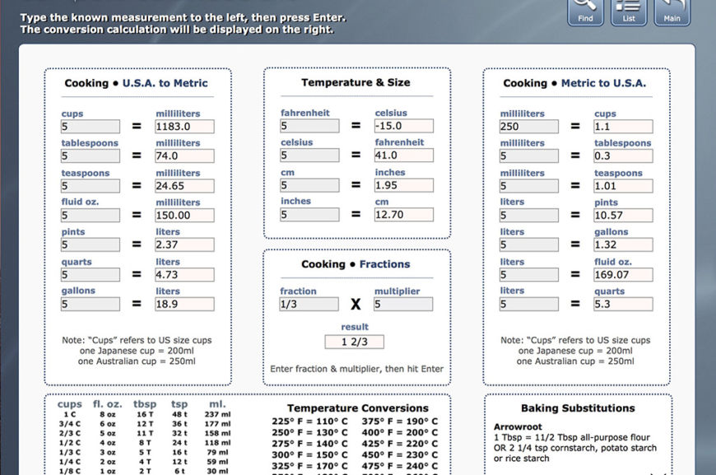This screenshot has height=475, width=716.
Task: Select the multiplier input in Fractions
Action: pos(403,304)
